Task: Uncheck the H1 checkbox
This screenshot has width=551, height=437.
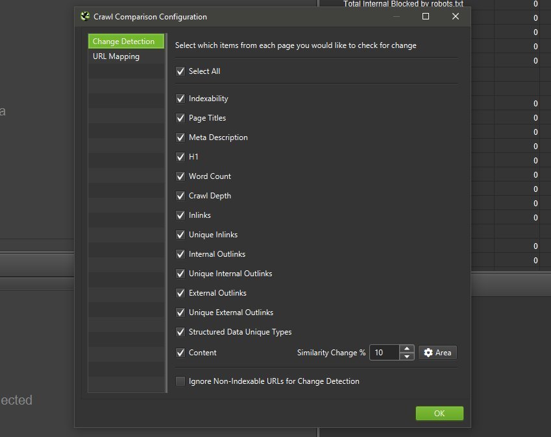Action: click(180, 156)
